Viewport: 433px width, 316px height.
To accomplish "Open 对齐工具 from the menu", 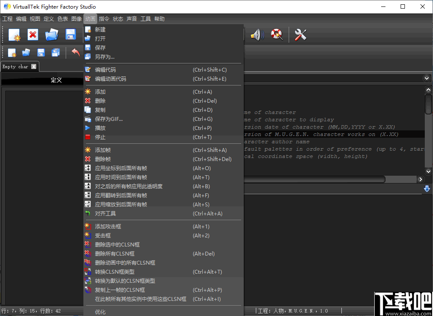I will coord(163,214).
